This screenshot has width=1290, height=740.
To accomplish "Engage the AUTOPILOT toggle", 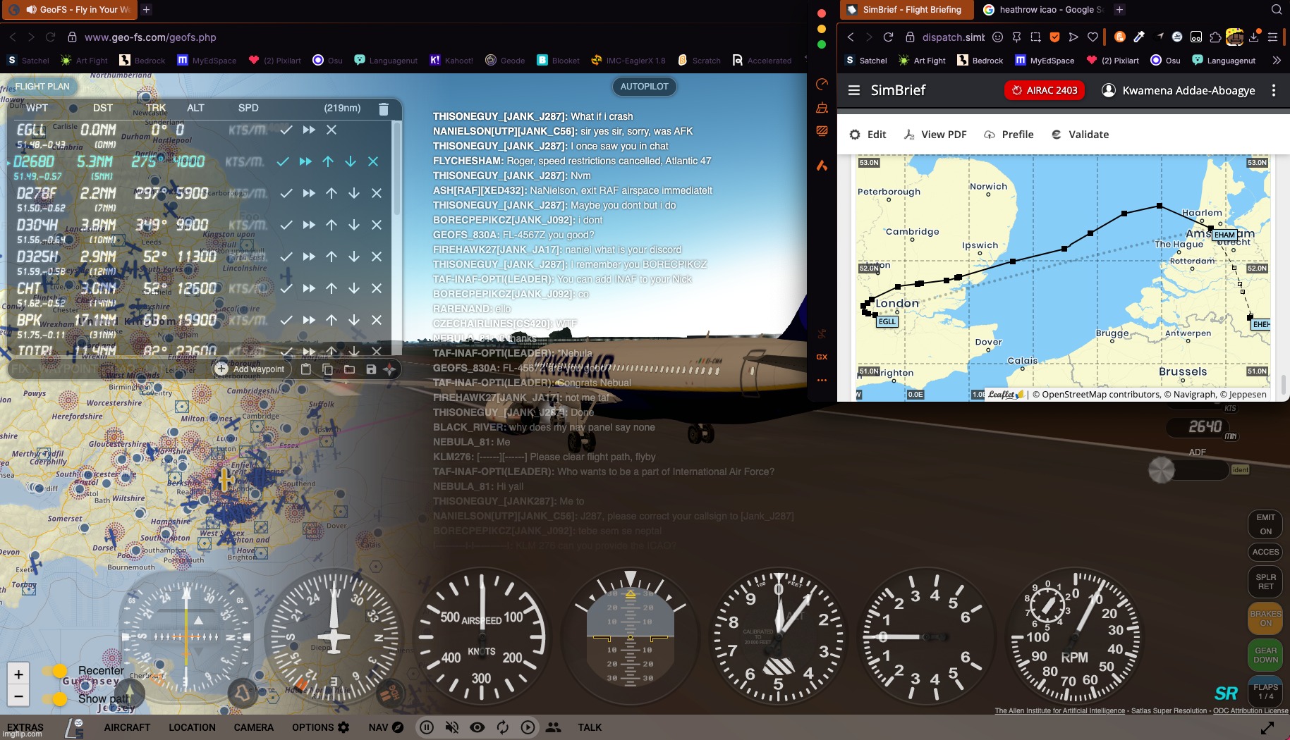I will [644, 86].
